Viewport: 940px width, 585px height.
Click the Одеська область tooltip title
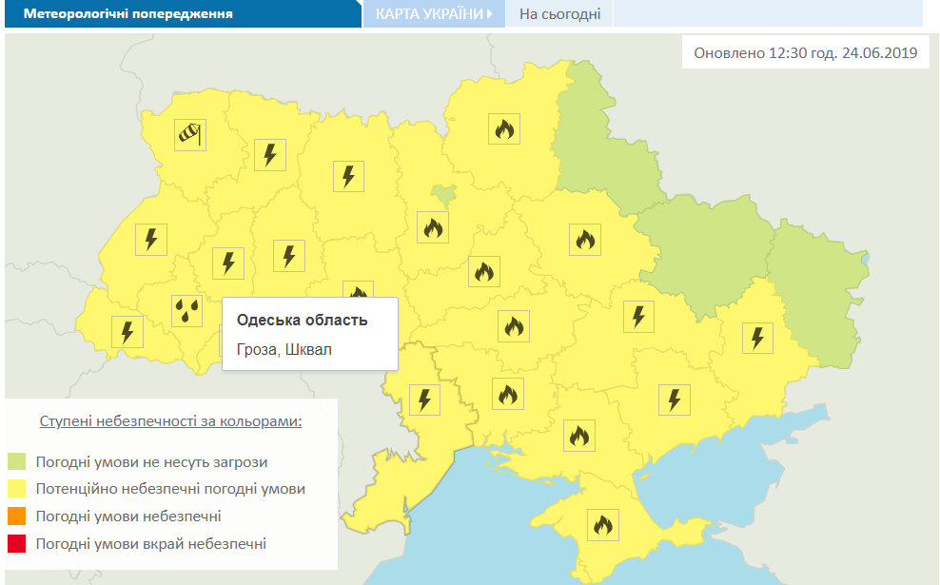(x=303, y=320)
